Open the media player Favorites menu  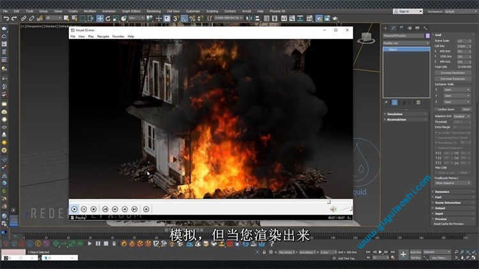(118, 36)
